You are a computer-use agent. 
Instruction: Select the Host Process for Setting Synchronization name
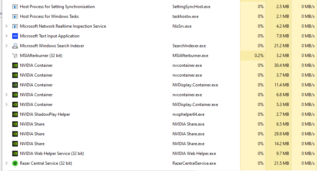[x=57, y=7]
